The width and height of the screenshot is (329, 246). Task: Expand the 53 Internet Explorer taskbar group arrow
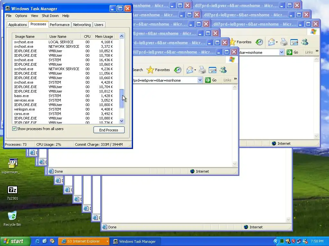pos(107,242)
